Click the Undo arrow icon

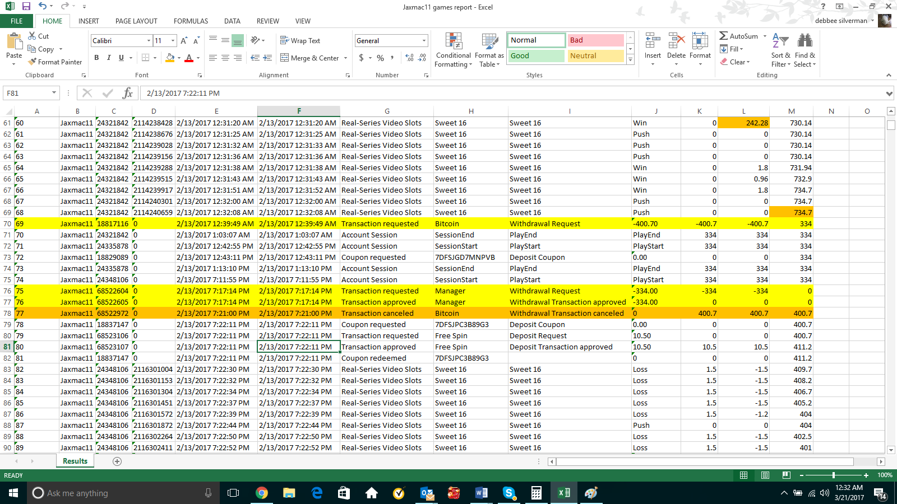coord(43,7)
